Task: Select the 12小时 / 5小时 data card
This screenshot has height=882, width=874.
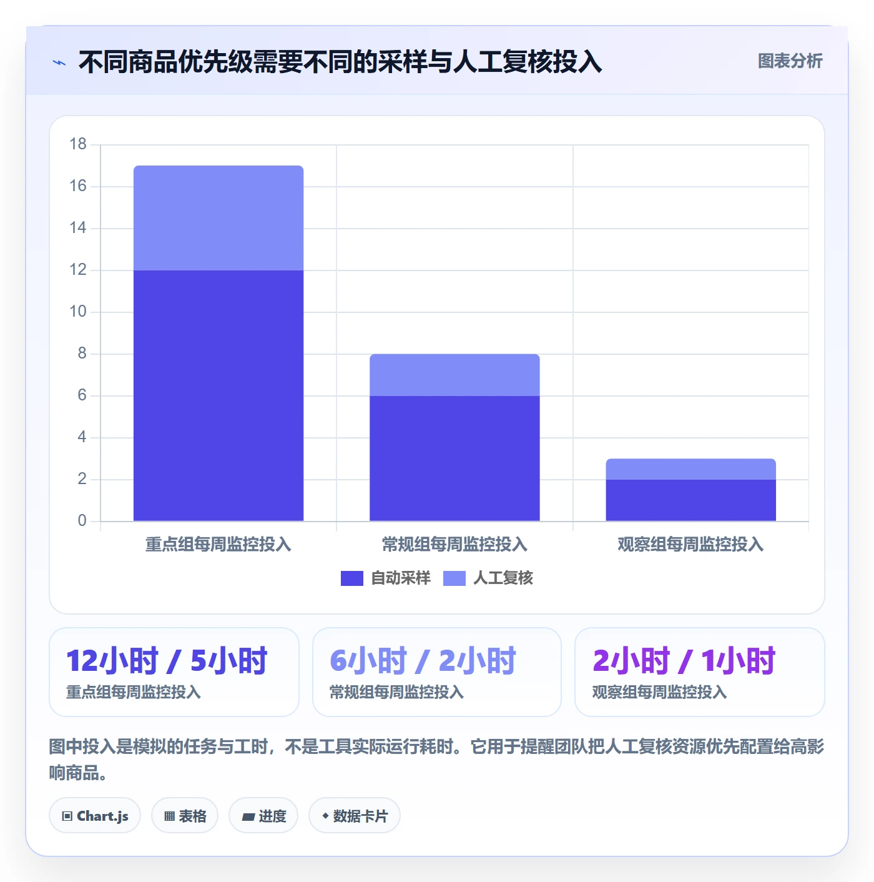Action: [x=174, y=672]
